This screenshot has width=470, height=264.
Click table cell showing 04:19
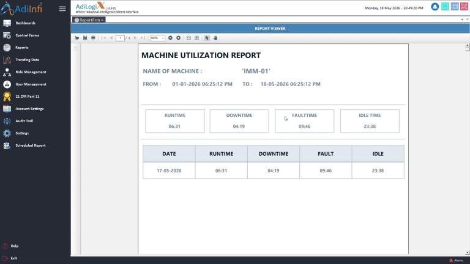(x=274, y=170)
